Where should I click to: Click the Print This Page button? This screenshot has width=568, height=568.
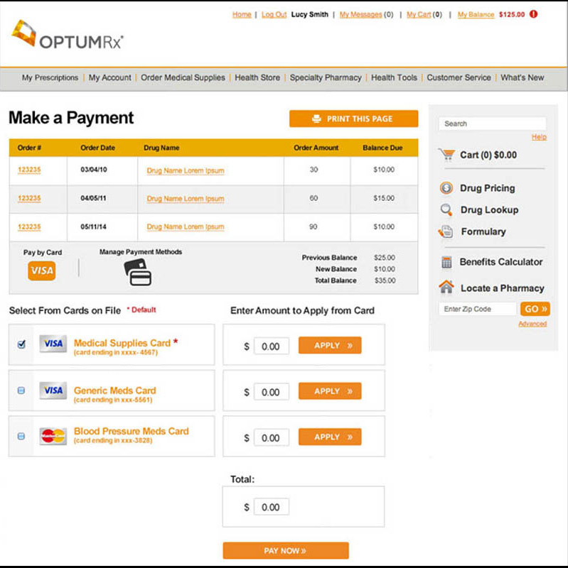[x=353, y=119]
